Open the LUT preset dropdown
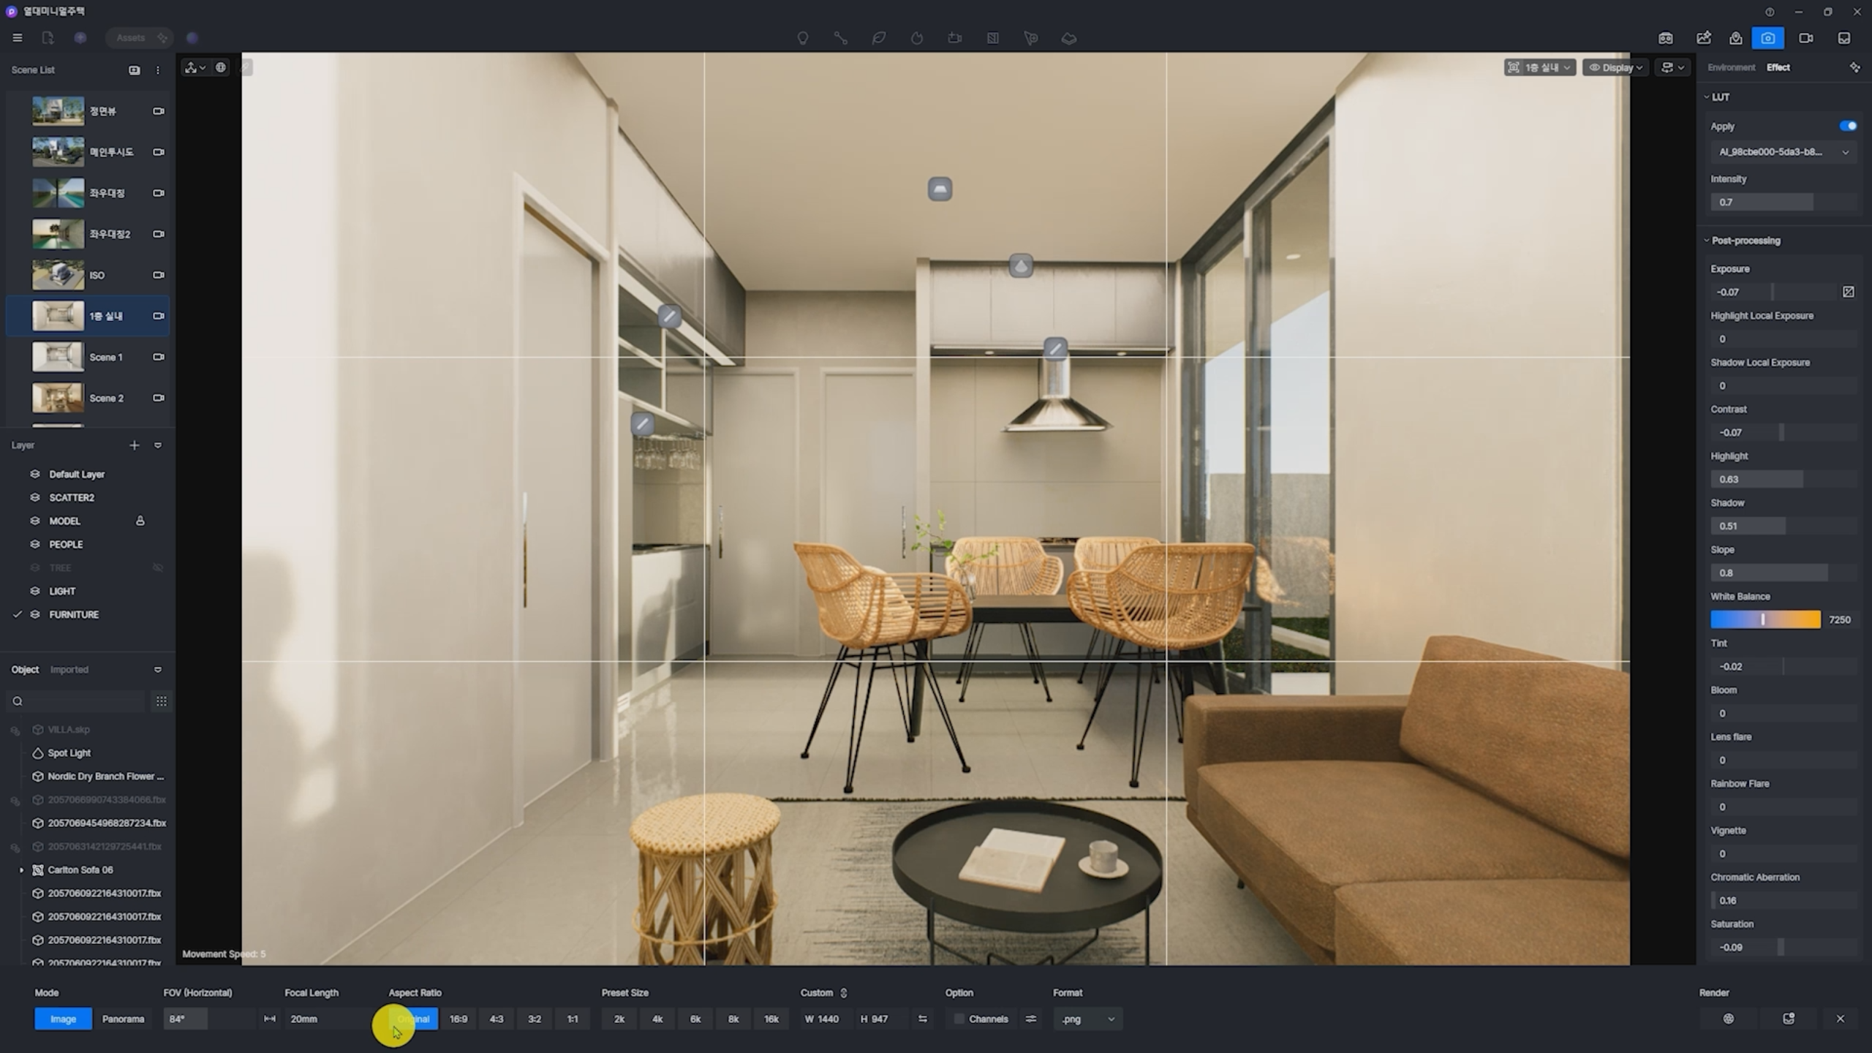 click(x=1783, y=152)
